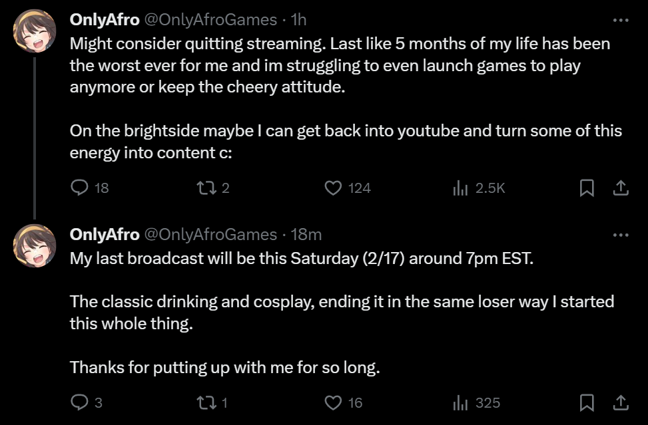Reply to the quitting streaming tweet
Viewport: 648px width, 425px height.
click(79, 188)
